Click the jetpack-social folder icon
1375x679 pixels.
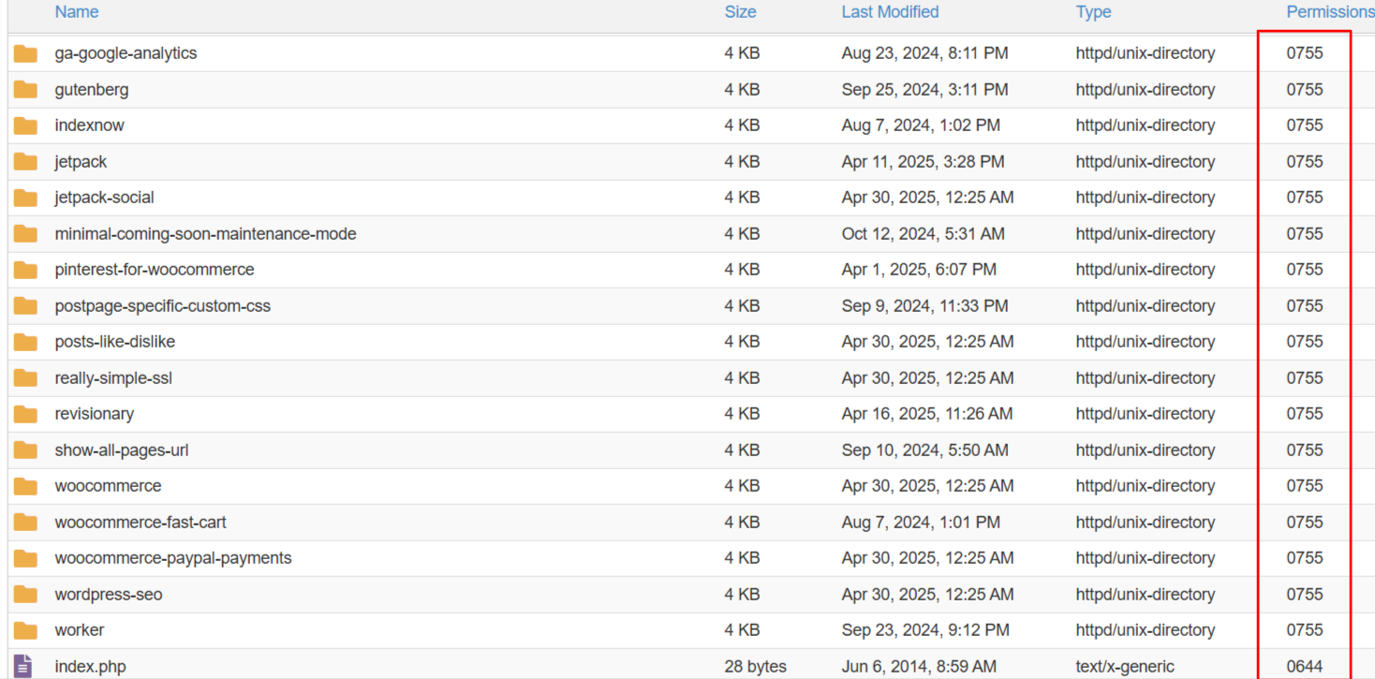click(x=25, y=198)
